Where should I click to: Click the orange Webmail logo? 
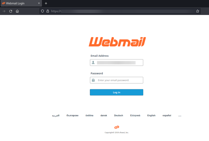[x=117, y=42]
